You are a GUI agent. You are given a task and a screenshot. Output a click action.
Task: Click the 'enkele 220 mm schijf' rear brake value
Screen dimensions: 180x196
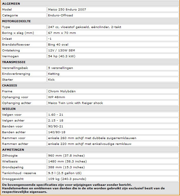pyautogui.click(x=90, y=144)
